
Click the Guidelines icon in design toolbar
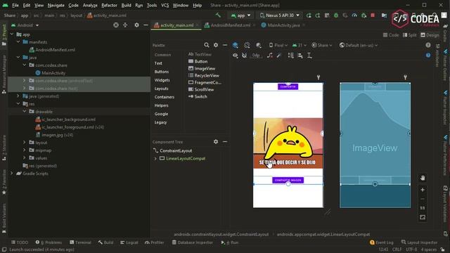click(309, 56)
